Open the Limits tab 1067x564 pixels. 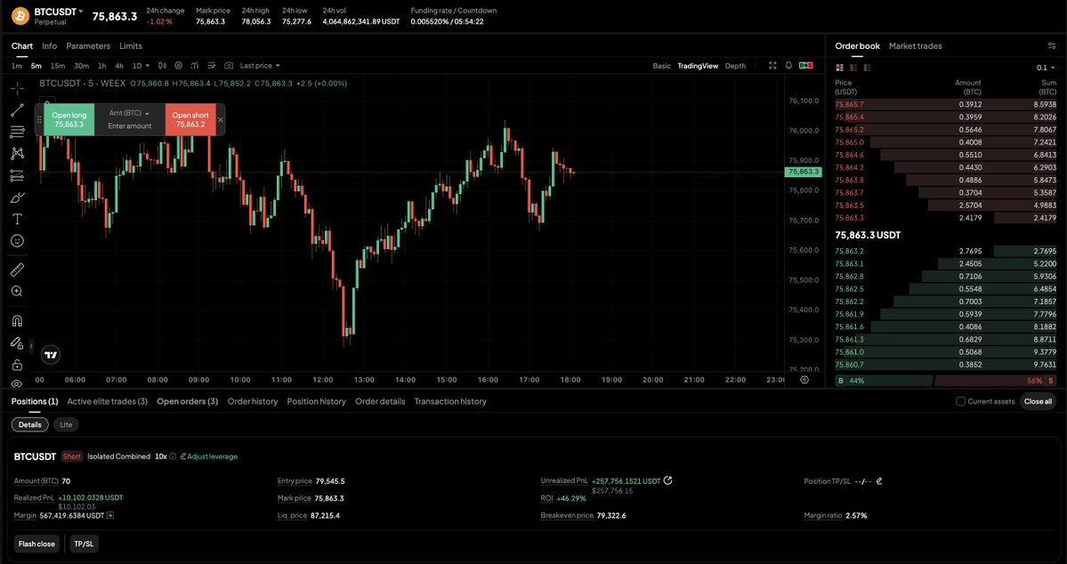tap(131, 46)
